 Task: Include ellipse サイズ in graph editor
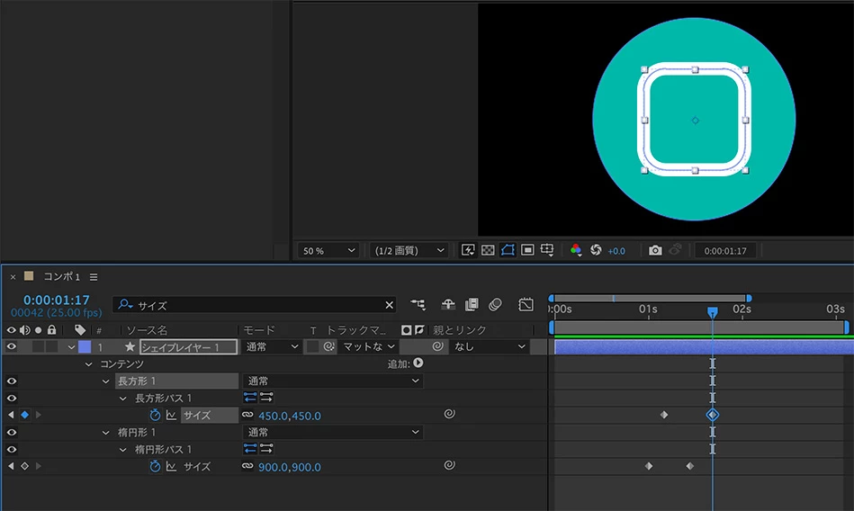[171, 466]
